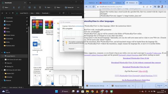Click the Cut icon in Explorer toolbar
The height and width of the screenshot is (94, 168).
(14, 8)
